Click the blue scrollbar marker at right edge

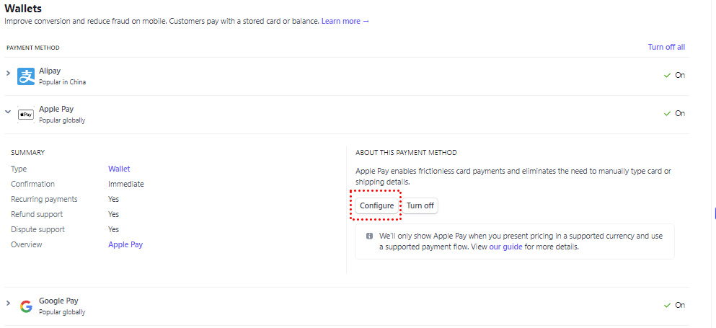714,213
